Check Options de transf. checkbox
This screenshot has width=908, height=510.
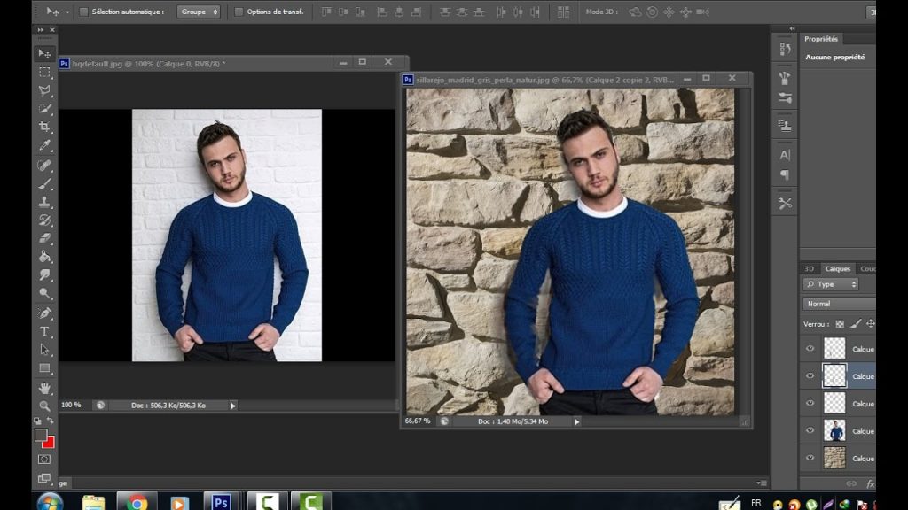[x=239, y=12]
